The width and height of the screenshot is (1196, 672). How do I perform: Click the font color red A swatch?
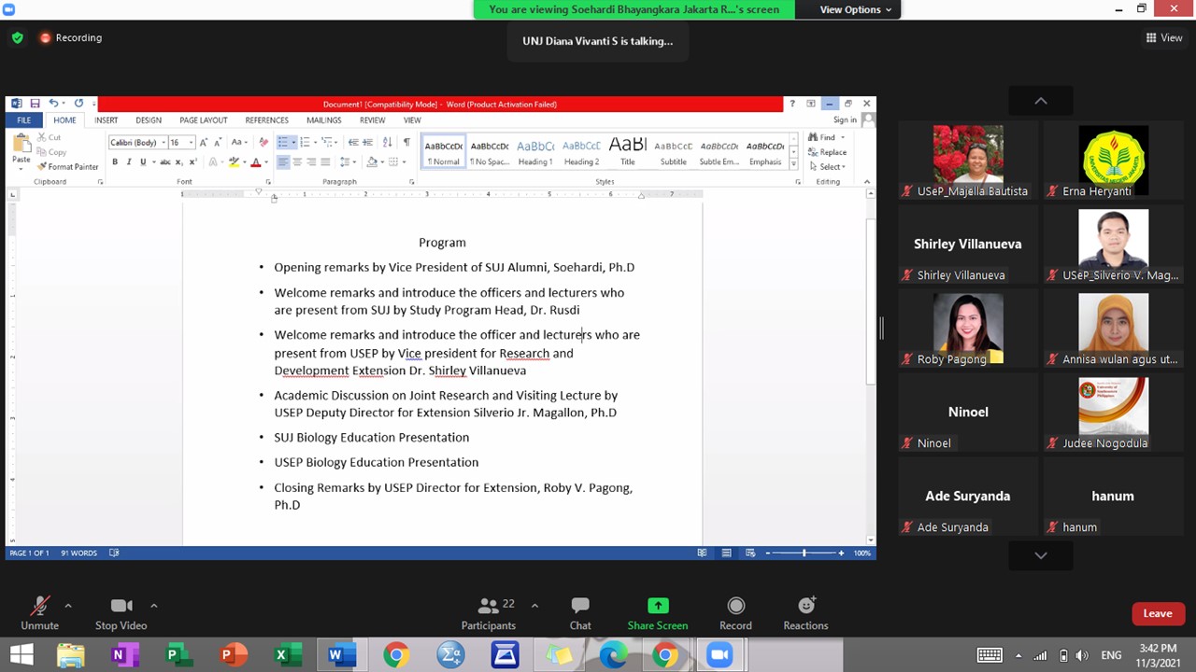[x=255, y=162]
